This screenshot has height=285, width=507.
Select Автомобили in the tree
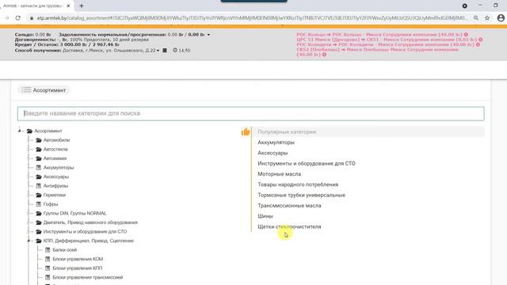coord(56,140)
